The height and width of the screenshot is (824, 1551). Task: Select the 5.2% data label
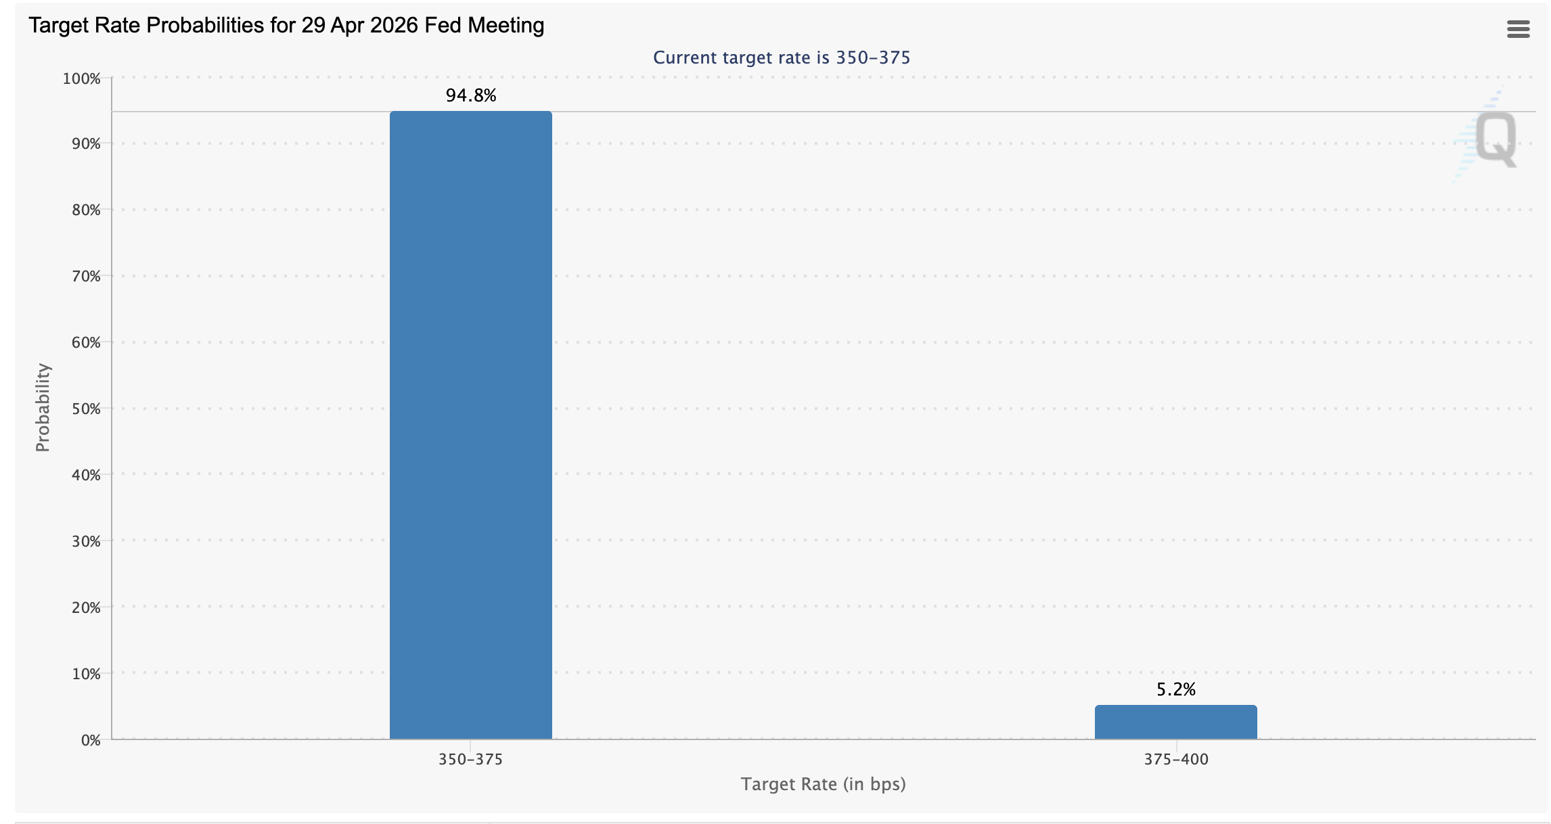[1175, 689]
